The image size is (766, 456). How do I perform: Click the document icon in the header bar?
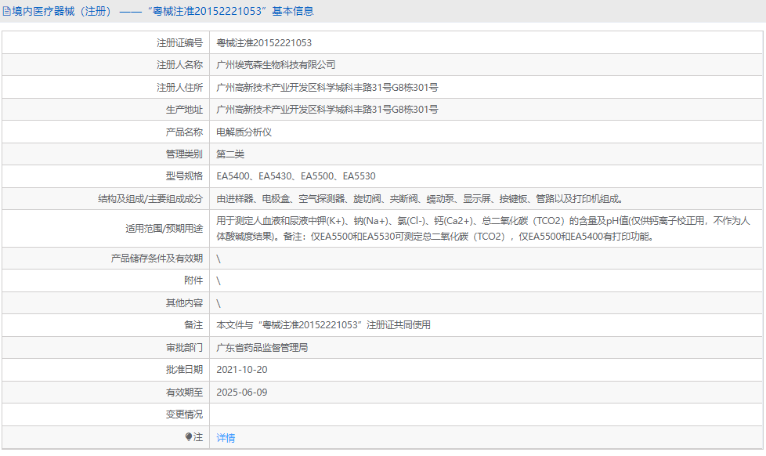(x=7, y=10)
